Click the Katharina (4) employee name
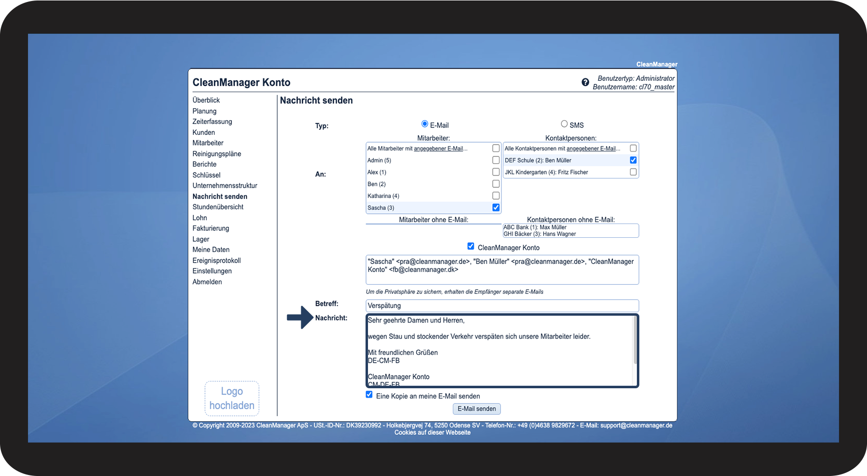The image size is (867, 476). coord(383,196)
